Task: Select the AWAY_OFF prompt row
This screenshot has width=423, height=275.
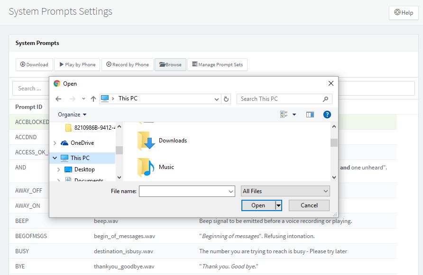Action: click(29, 191)
